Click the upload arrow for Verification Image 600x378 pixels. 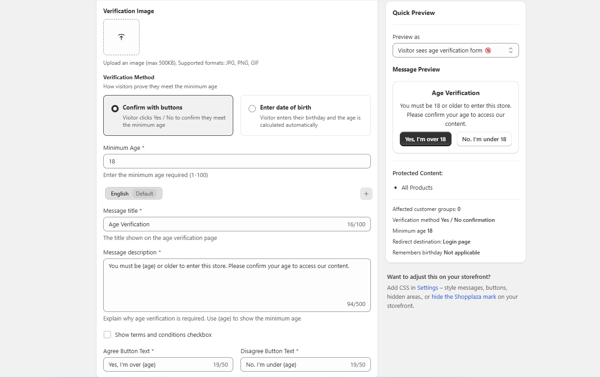click(121, 37)
